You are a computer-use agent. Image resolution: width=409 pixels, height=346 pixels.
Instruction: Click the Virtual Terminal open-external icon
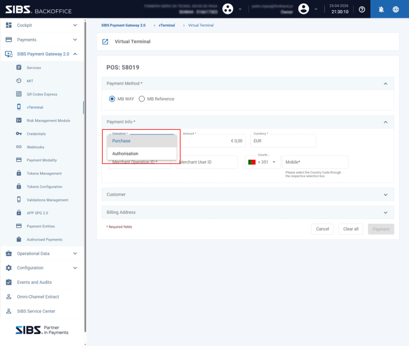click(105, 42)
